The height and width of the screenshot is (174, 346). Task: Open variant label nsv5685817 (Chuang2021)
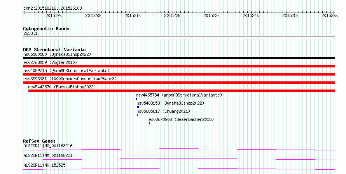pyautogui.click(x=163, y=111)
